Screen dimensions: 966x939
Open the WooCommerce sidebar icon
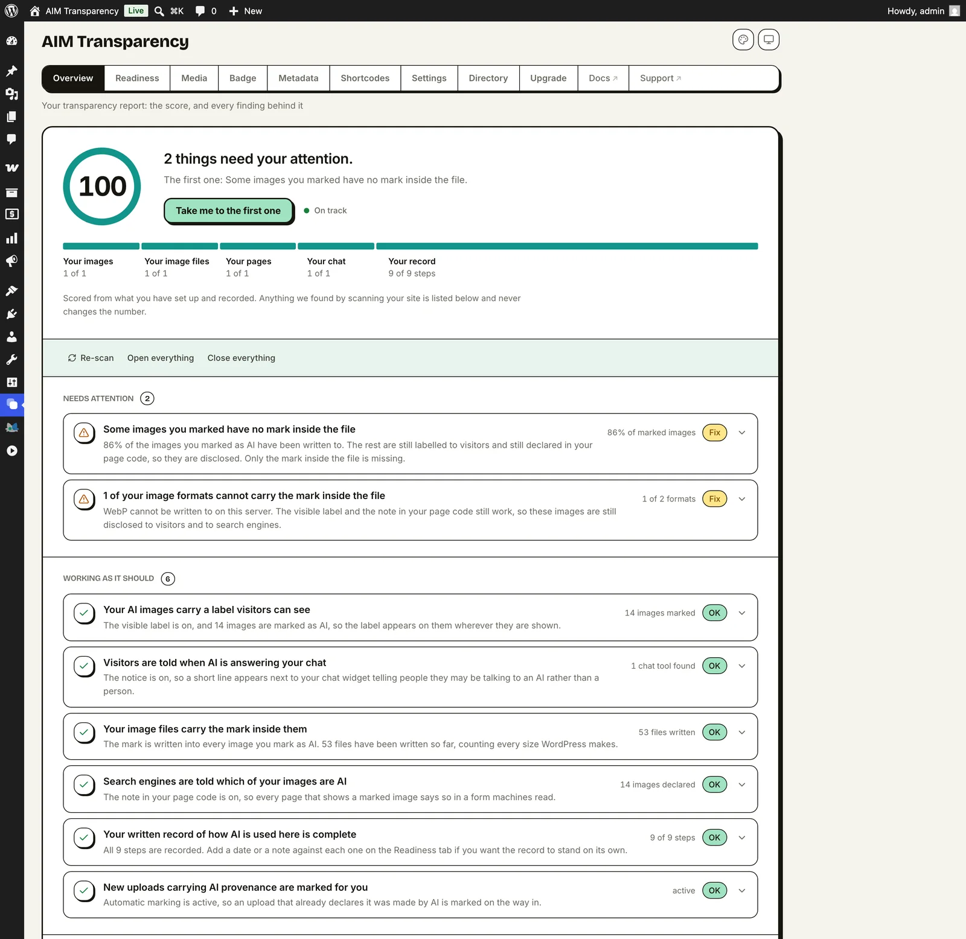(x=11, y=168)
